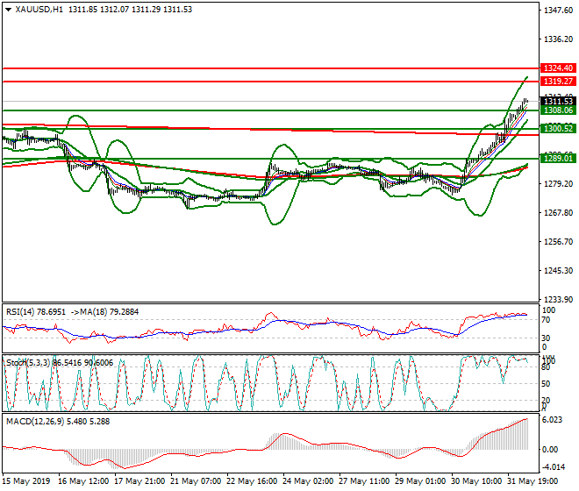Select the 24 May 02:00 time axis label
The width and height of the screenshot is (579, 491).
click(308, 481)
